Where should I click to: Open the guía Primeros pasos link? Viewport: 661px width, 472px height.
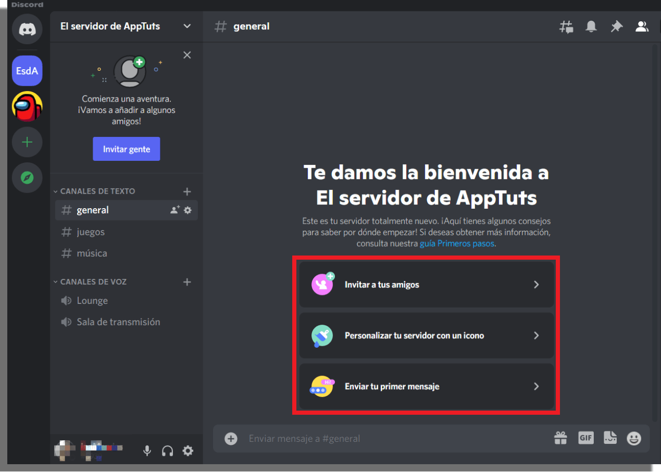[457, 244]
